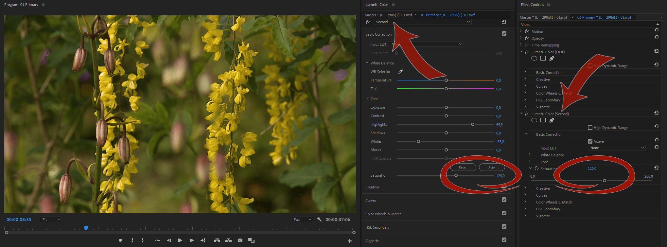Uncheck the Active checkbox in Effect Controls
The width and height of the screenshot is (667, 247).
click(590, 141)
